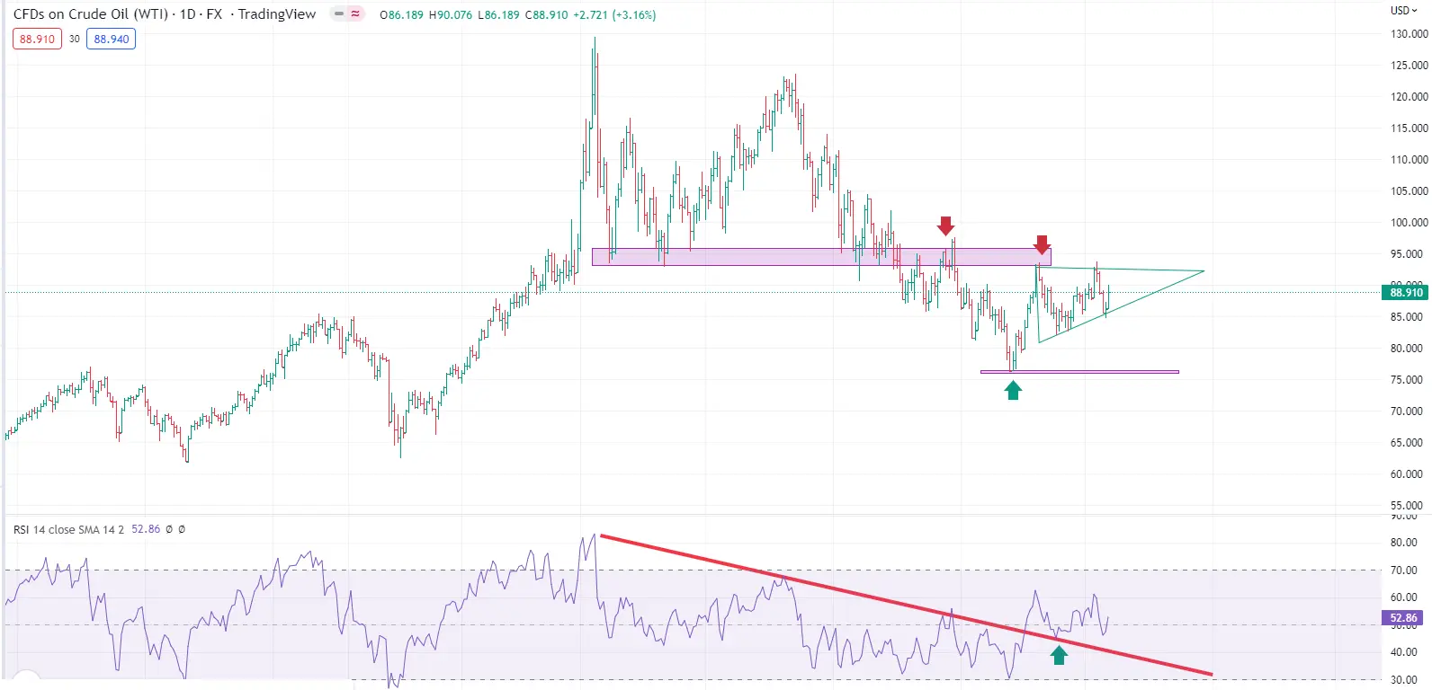Image resolution: width=1432 pixels, height=690 pixels.
Task: Click the 60.00 RSI axis label
Action: [1403, 597]
